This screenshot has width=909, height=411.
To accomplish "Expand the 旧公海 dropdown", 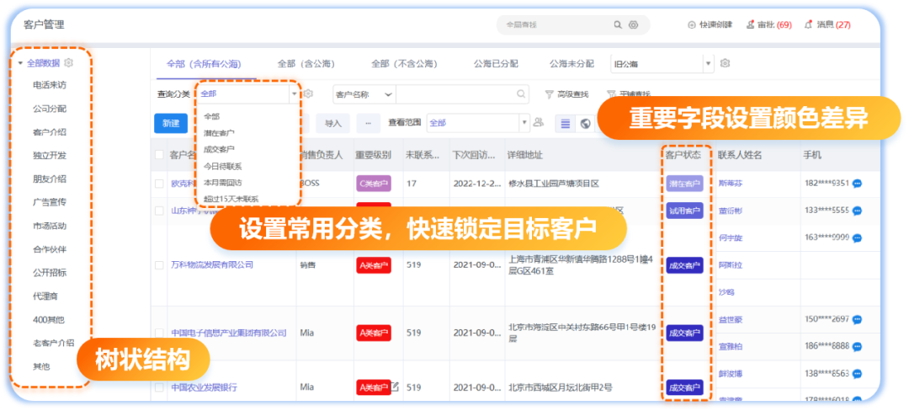I will pyautogui.click(x=707, y=63).
